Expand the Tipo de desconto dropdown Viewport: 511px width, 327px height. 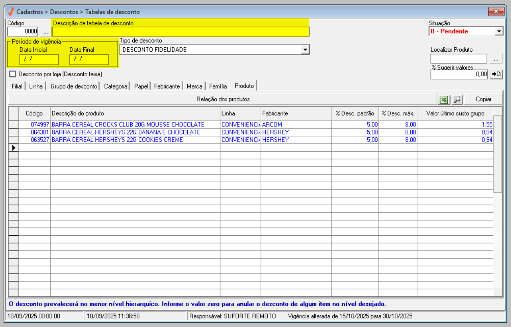[x=305, y=49]
